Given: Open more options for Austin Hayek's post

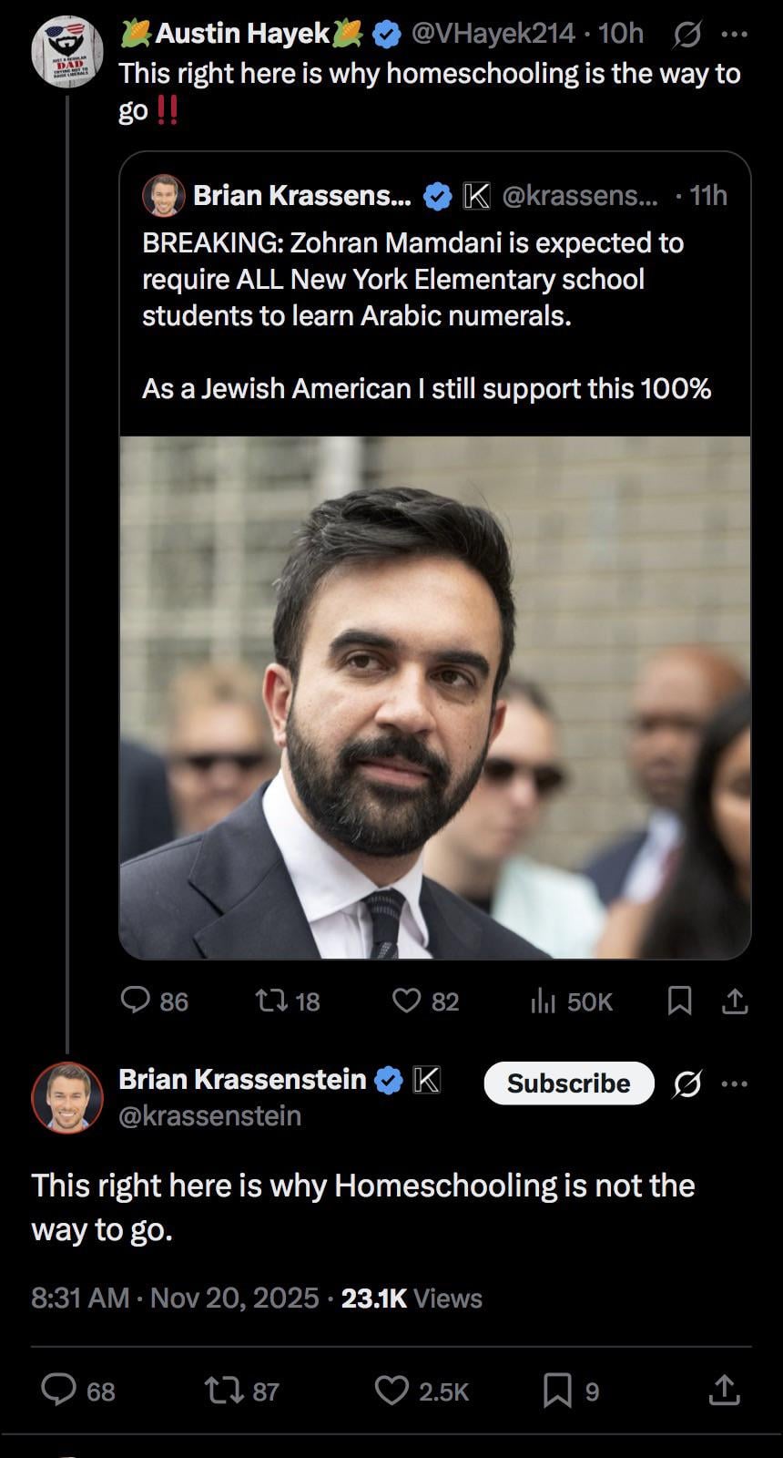Looking at the screenshot, I should pyautogui.click(x=734, y=35).
